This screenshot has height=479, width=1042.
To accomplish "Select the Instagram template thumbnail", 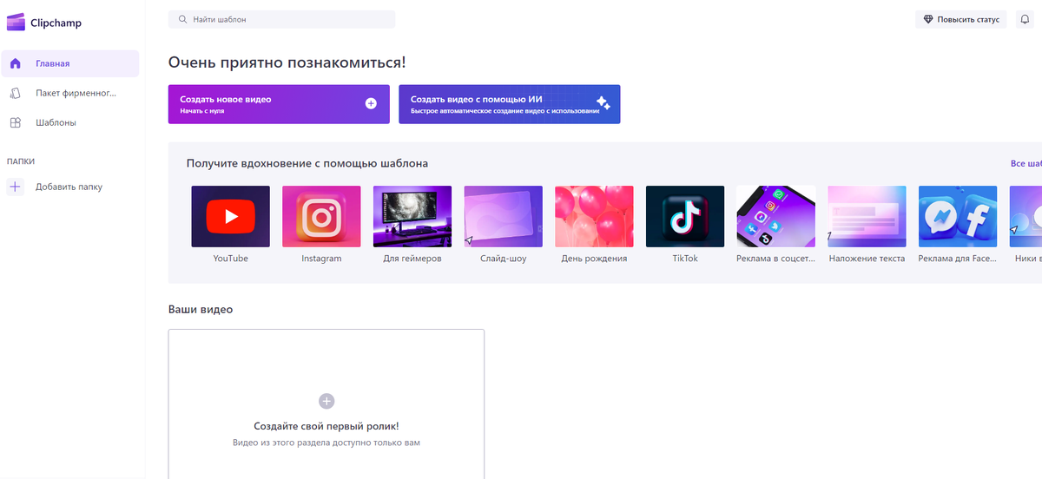I will pos(321,217).
